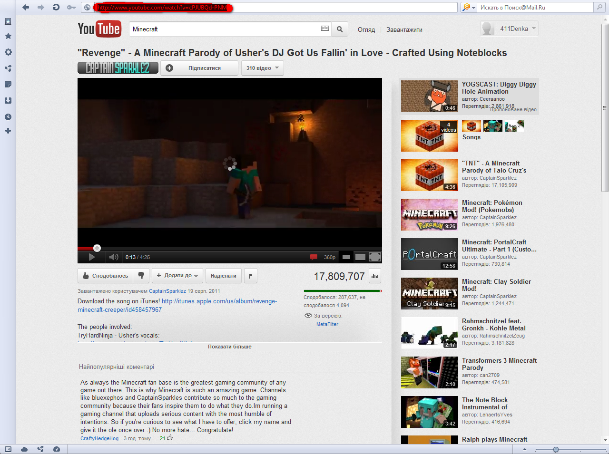Image resolution: width=609 pixels, height=454 pixels.
Task: Open the bookmarks star sidebar panel
Action: point(8,36)
